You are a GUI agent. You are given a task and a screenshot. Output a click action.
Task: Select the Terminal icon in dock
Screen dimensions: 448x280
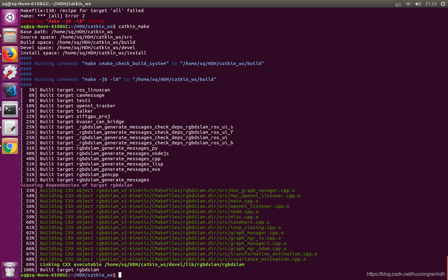tap(10, 109)
